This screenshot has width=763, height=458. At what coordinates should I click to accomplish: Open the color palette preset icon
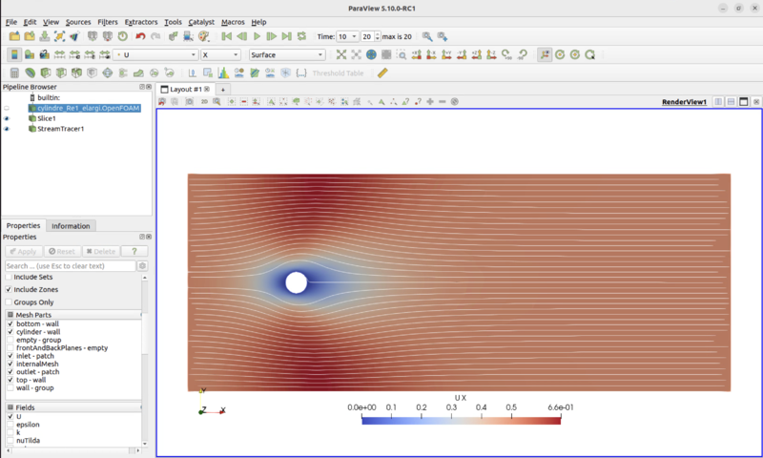click(x=203, y=36)
